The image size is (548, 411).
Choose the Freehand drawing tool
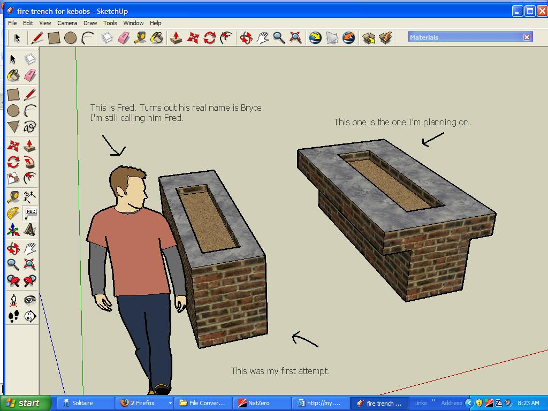click(30, 127)
